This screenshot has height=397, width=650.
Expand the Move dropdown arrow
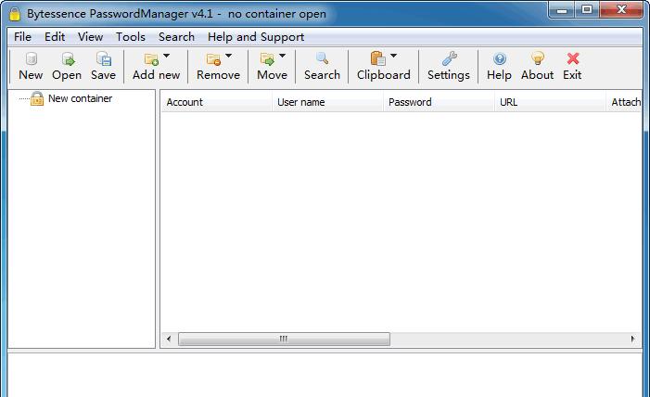pos(282,56)
